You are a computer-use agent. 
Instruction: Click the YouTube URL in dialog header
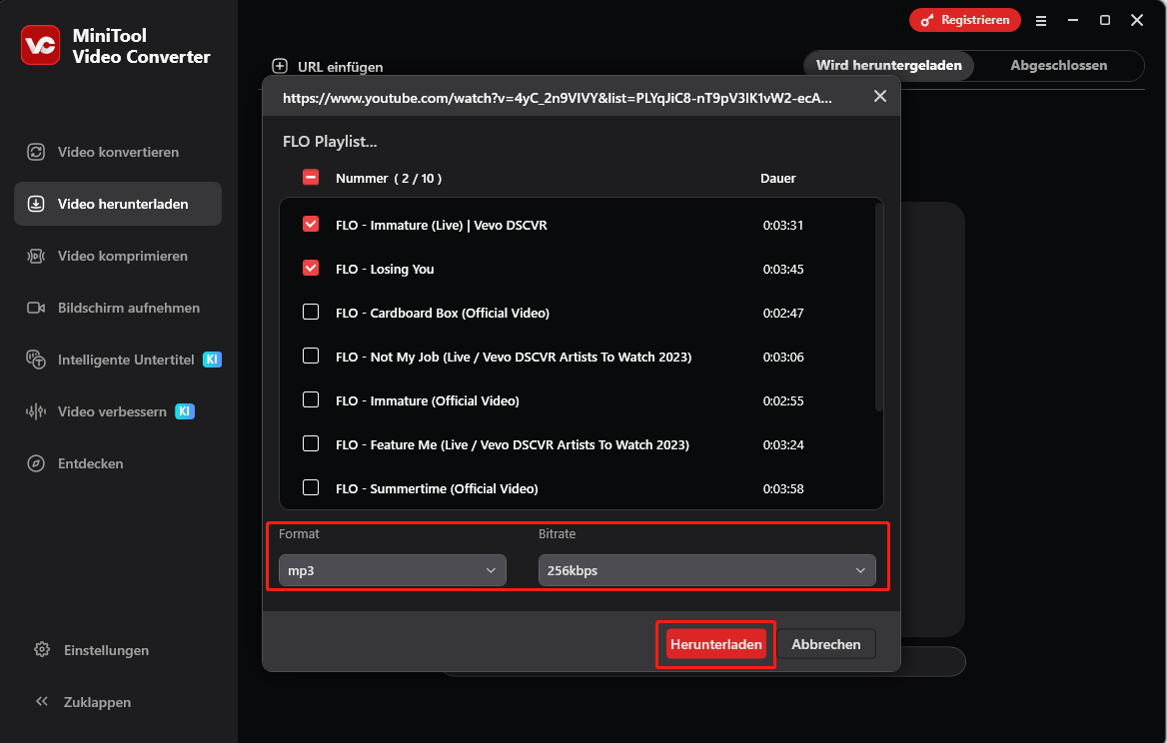tap(558, 98)
